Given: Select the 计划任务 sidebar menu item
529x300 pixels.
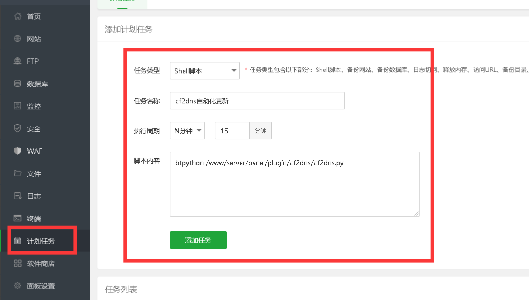Looking at the screenshot, I should click(41, 241).
